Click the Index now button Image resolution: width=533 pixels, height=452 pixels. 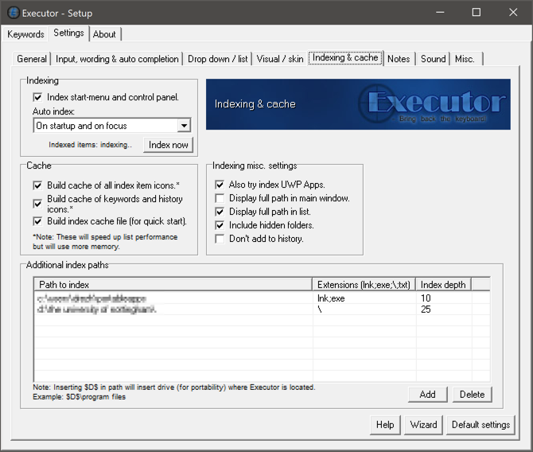169,145
